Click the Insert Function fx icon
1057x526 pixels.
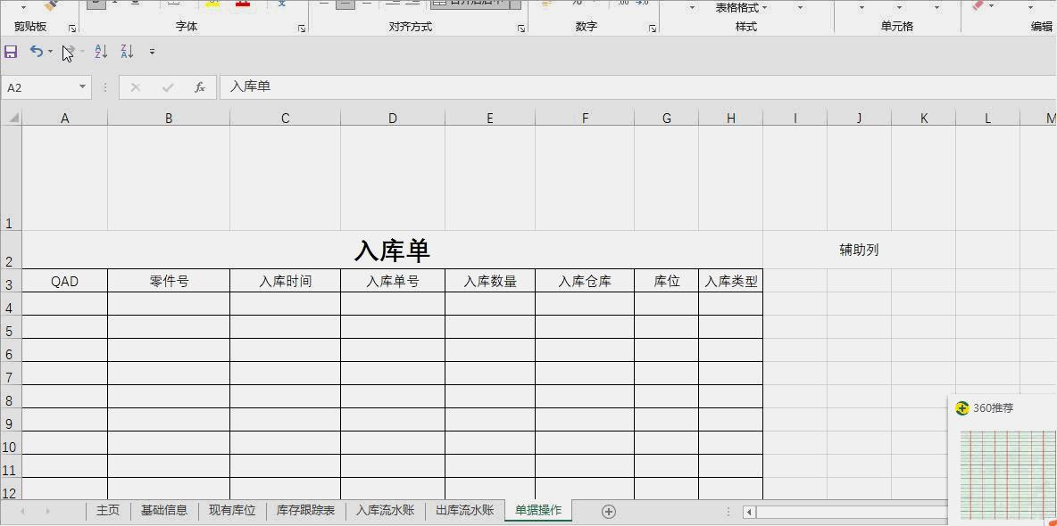tap(199, 86)
